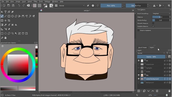This screenshot has width=172, height=97.
Task: Move the layer down with arrow
Action: pos(148,91)
